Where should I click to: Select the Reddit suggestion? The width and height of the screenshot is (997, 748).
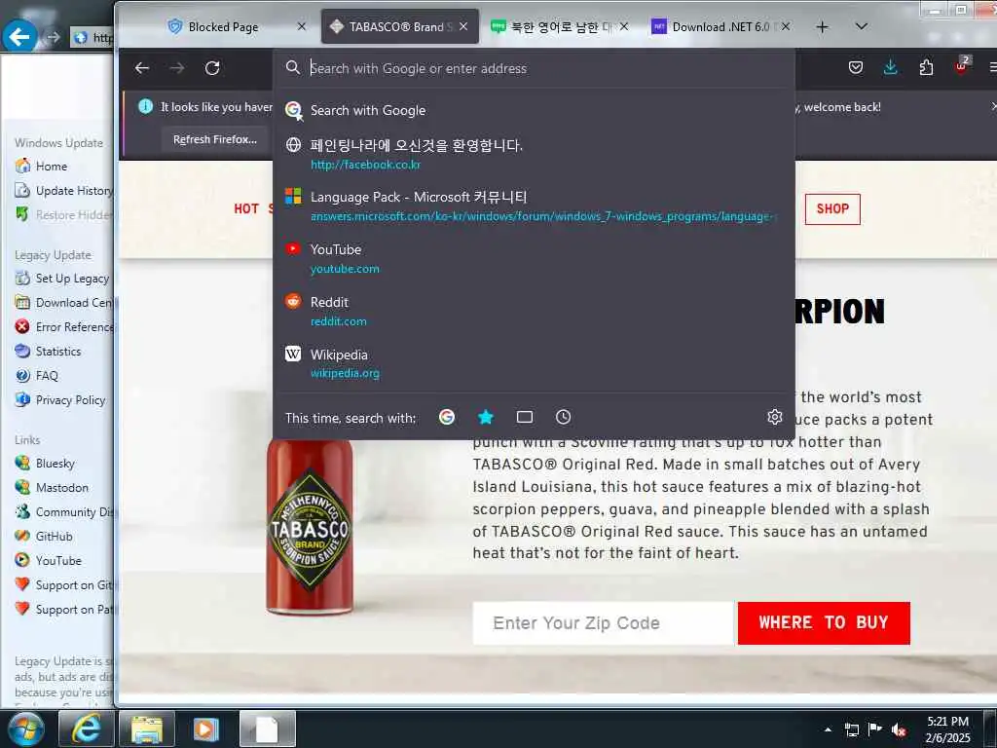(x=535, y=311)
